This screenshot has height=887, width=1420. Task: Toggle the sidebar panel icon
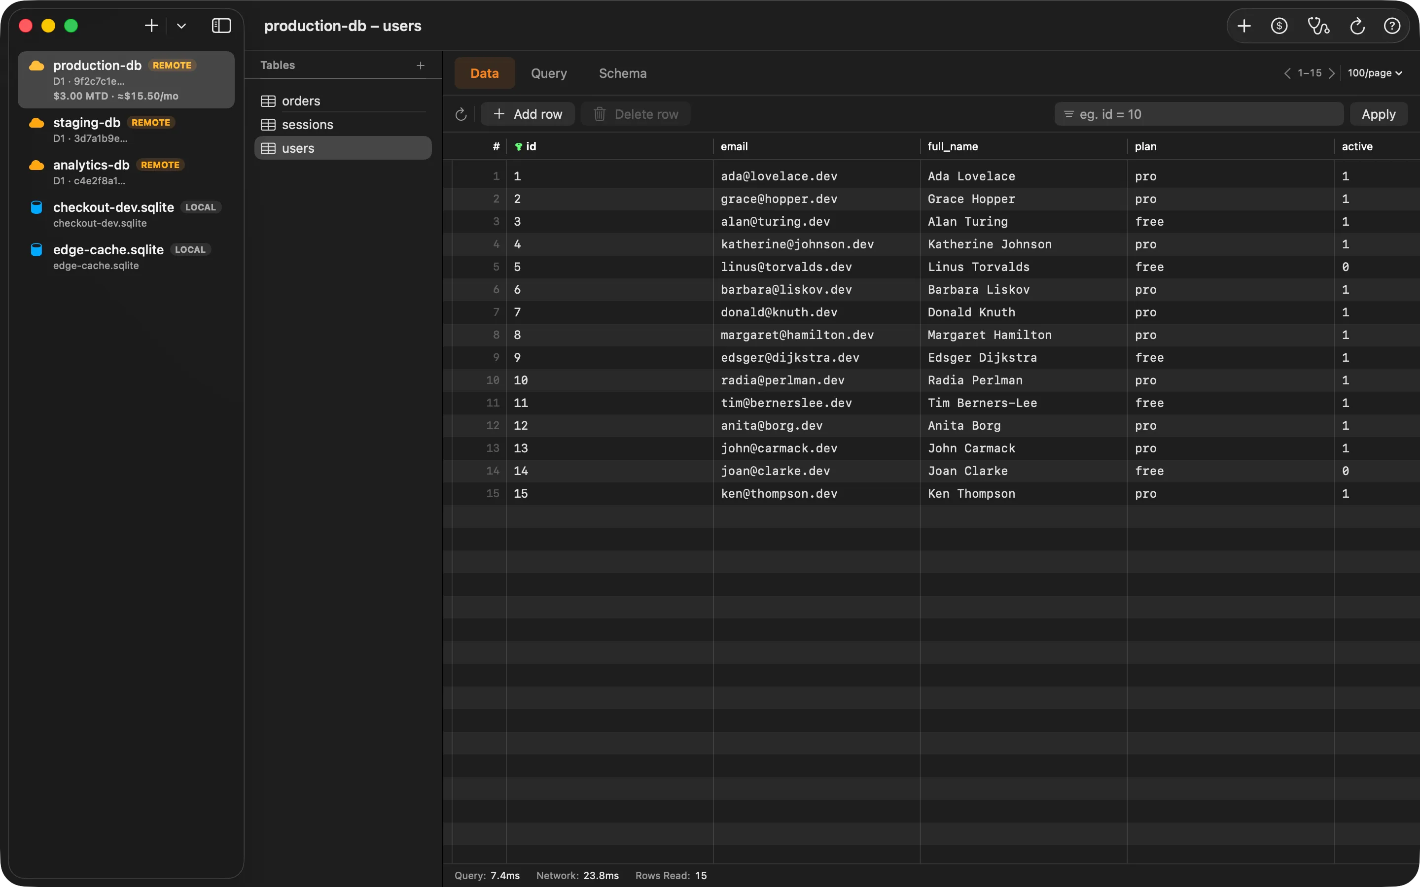221,26
